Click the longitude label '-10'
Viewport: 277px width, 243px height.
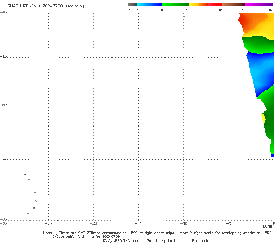coord(183,223)
